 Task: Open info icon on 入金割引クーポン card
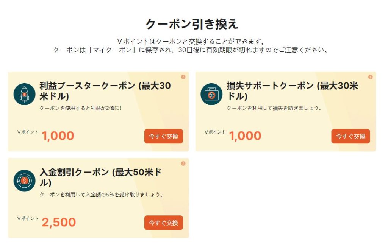click(183, 163)
